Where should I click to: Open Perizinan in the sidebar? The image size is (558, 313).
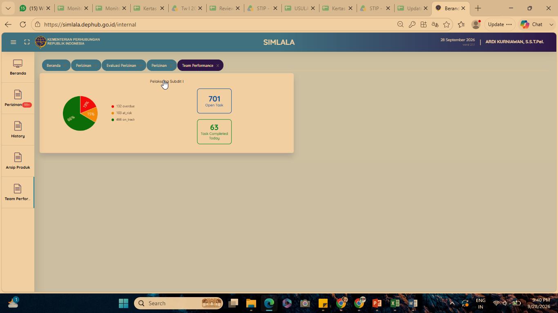18,99
